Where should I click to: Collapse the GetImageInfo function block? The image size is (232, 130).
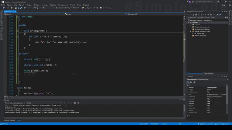coord(18,31)
